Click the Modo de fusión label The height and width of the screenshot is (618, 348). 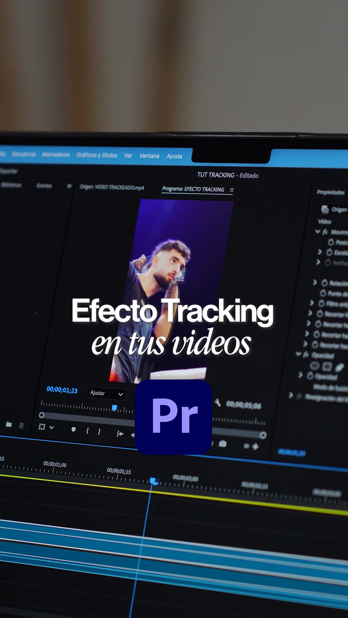click(x=330, y=388)
